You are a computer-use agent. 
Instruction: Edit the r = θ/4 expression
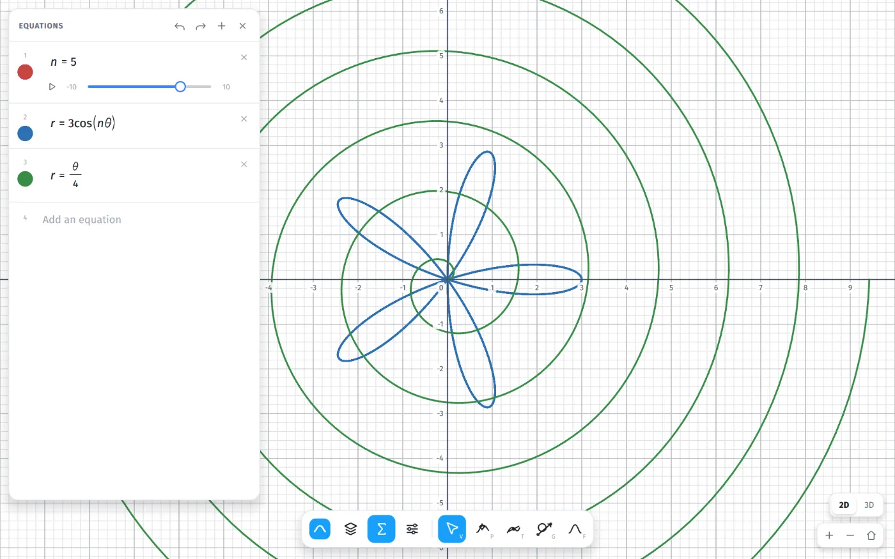(66, 175)
